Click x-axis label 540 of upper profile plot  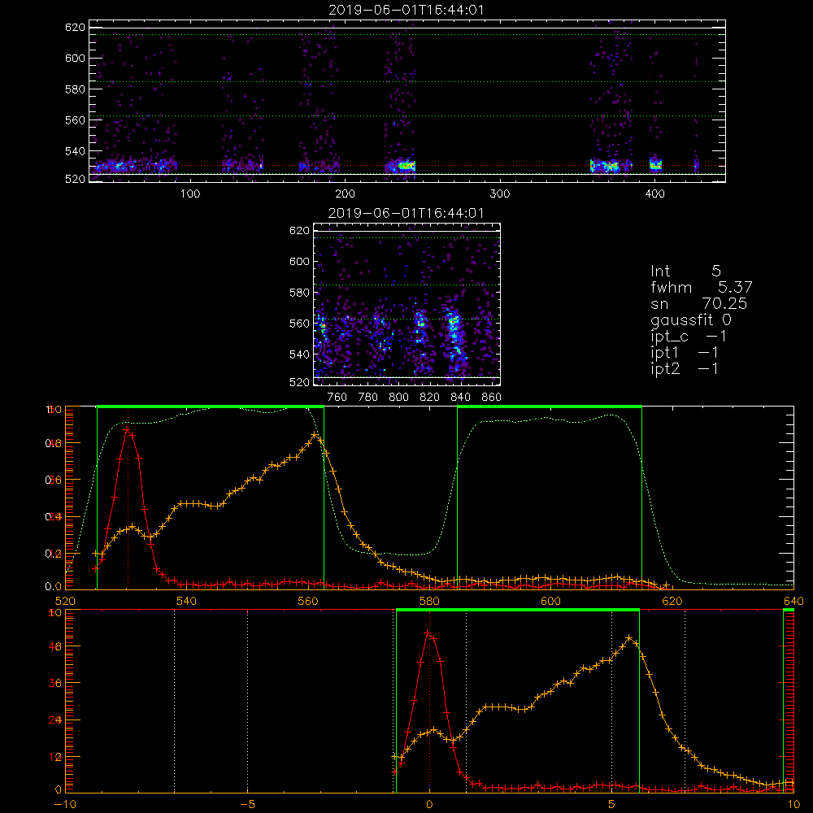click(x=187, y=601)
